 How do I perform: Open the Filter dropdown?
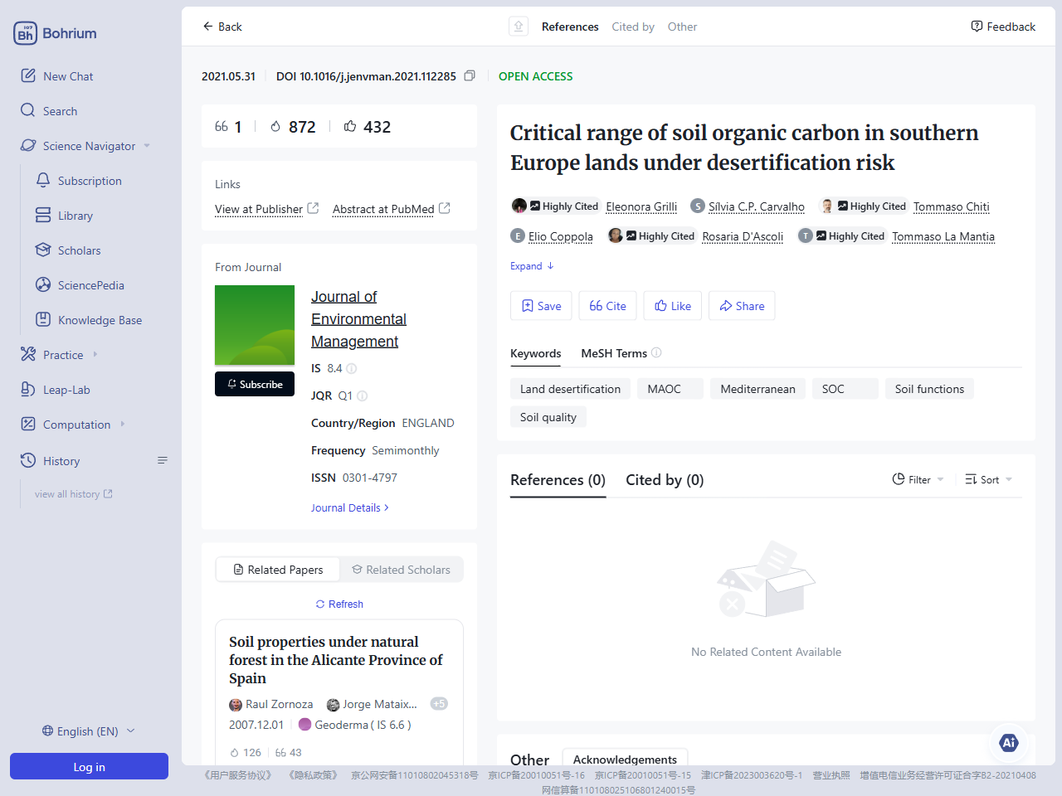pos(918,479)
